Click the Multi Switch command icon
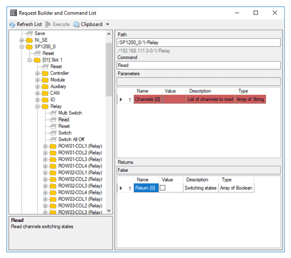Screen dimensions: 291x258 point(53,113)
